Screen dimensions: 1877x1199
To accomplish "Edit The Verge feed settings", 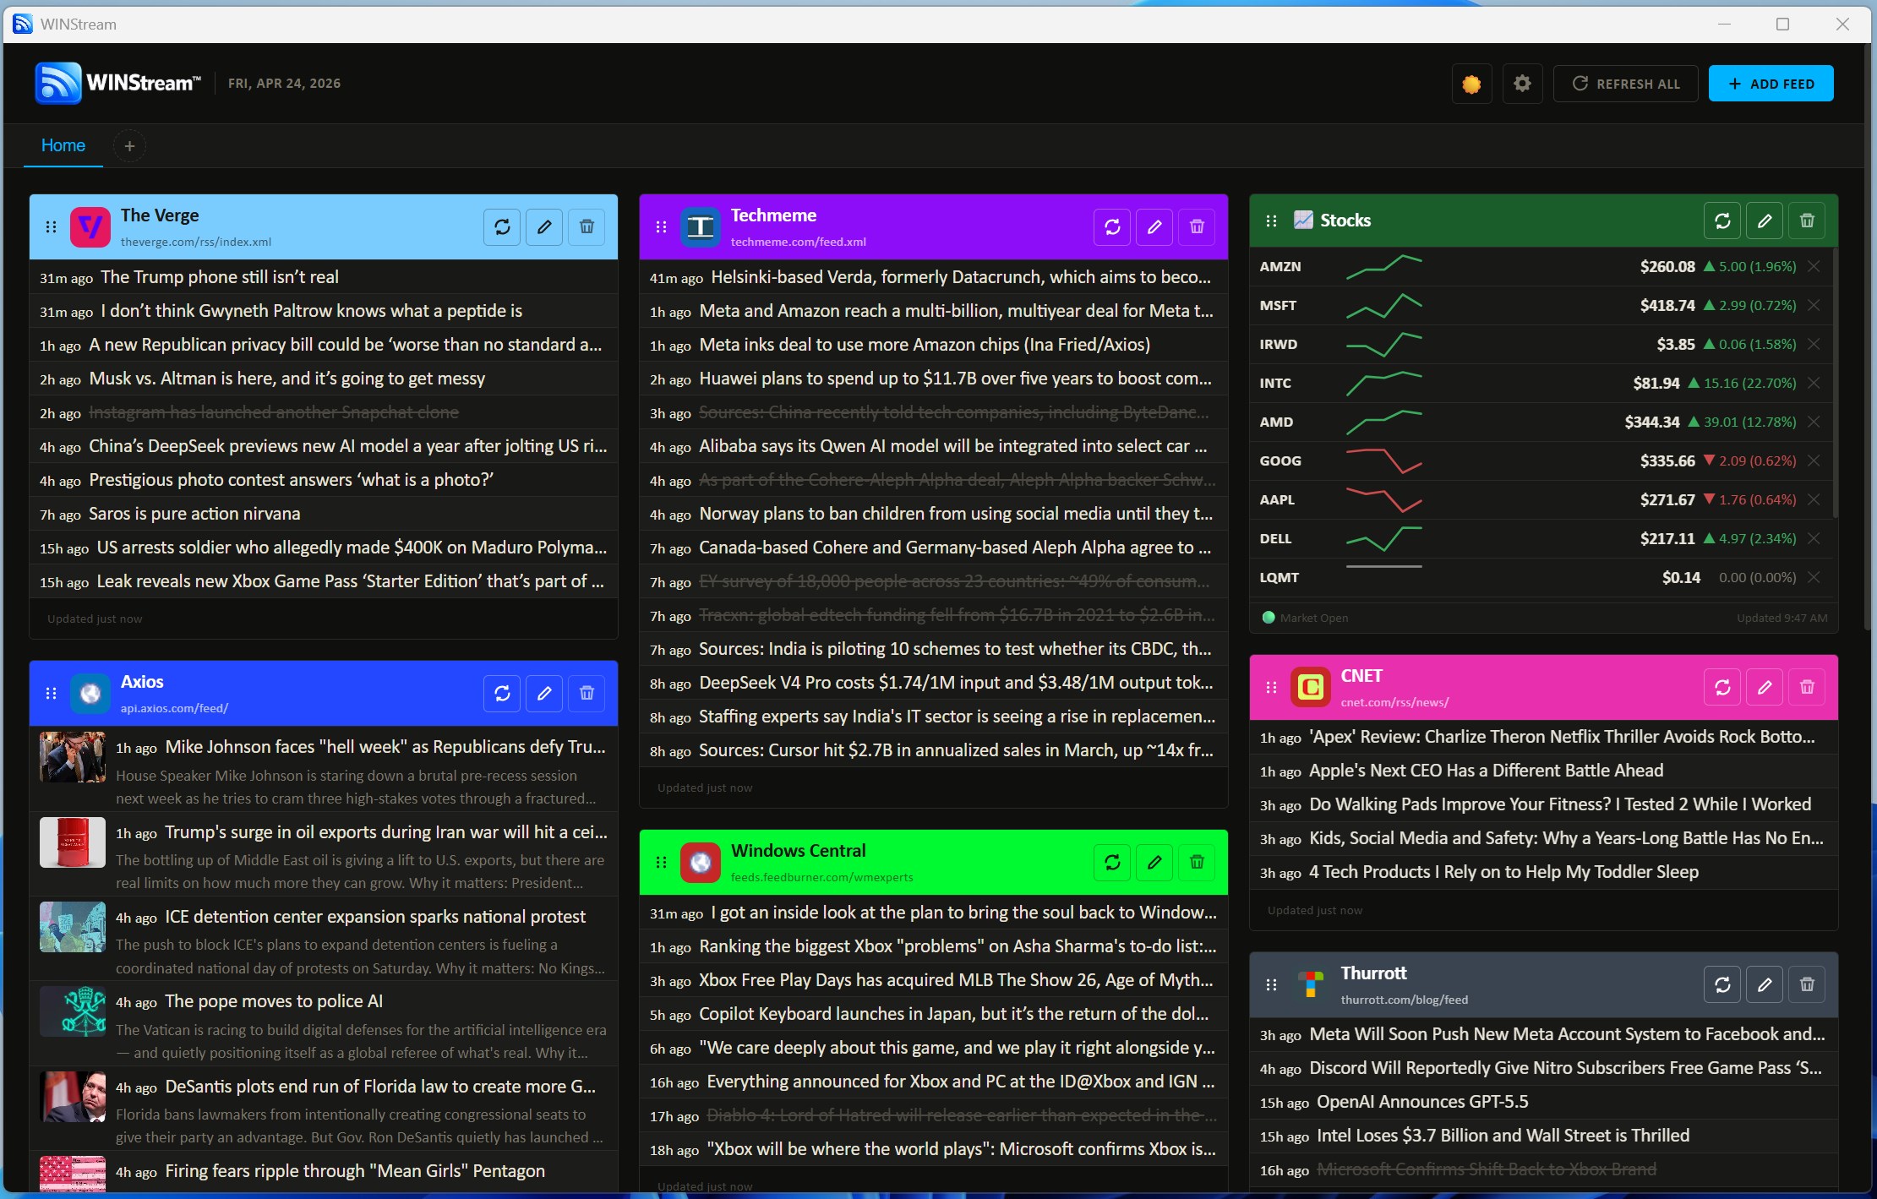I will pyautogui.click(x=544, y=226).
